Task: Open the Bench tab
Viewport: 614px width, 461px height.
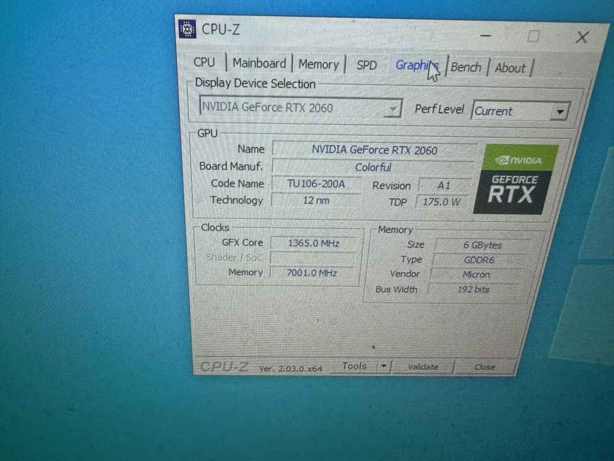Action: click(x=466, y=67)
